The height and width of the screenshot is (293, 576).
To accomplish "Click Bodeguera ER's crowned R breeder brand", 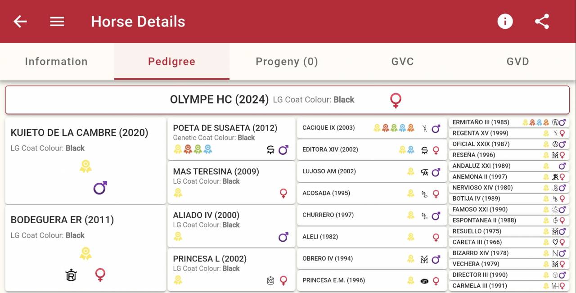I will (x=71, y=275).
